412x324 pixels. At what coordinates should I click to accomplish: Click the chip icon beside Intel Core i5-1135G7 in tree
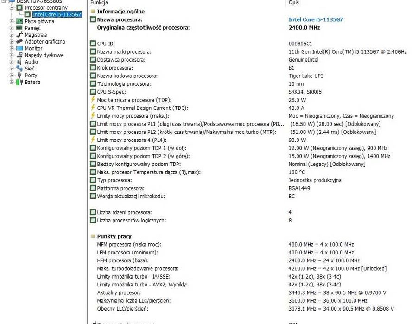28,14
